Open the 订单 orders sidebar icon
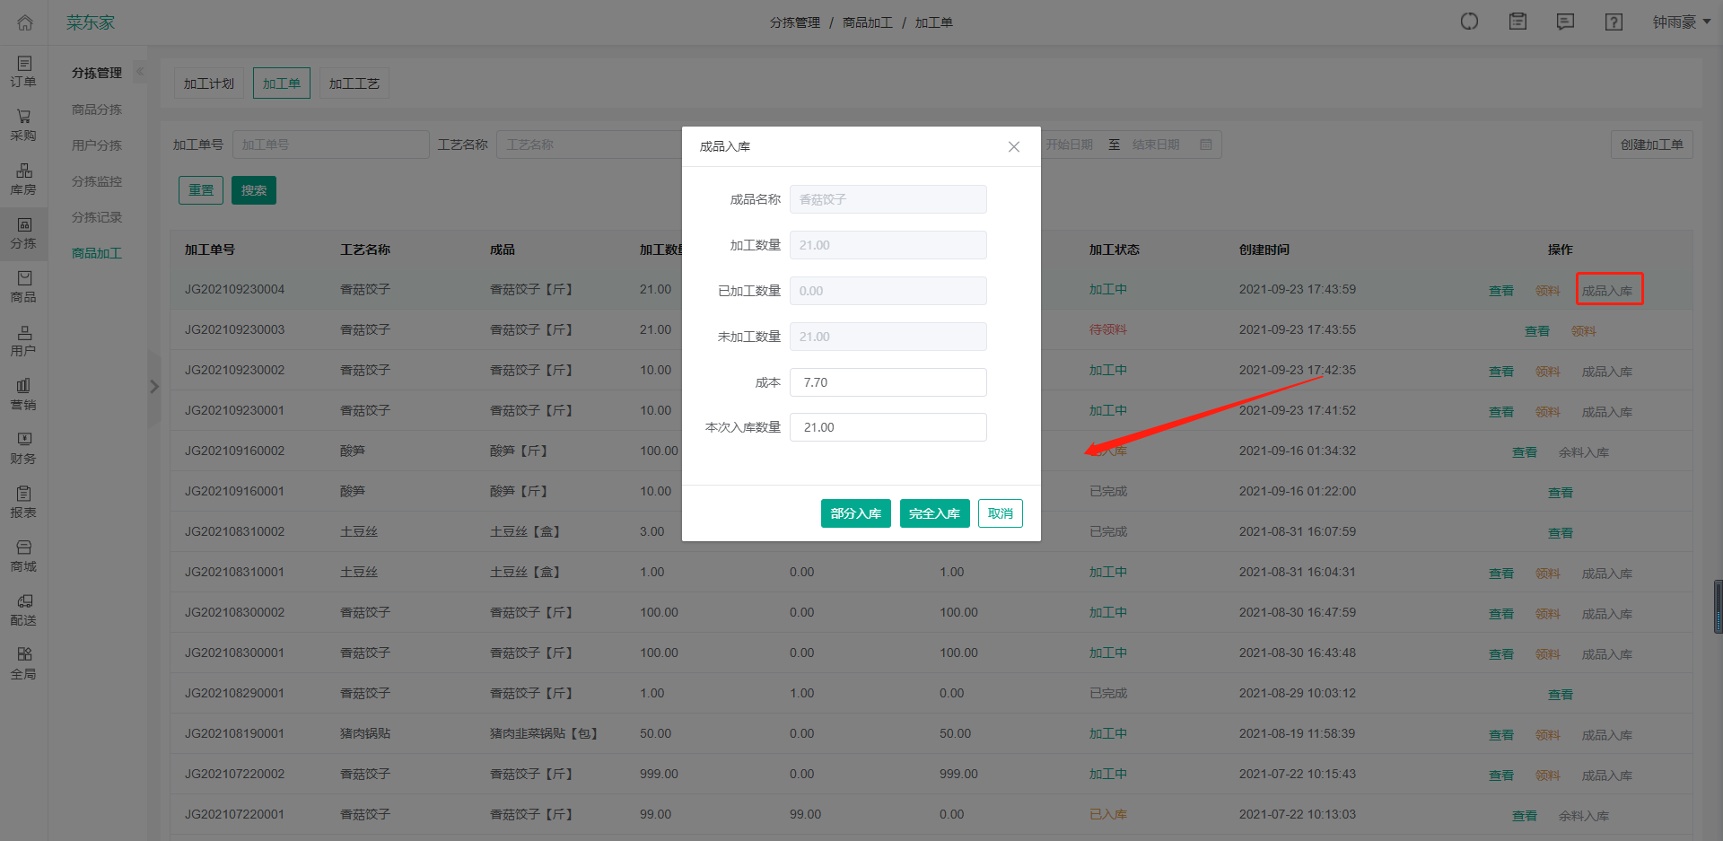The width and height of the screenshot is (1723, 841). pyautogui.click(x=24, y=71)
